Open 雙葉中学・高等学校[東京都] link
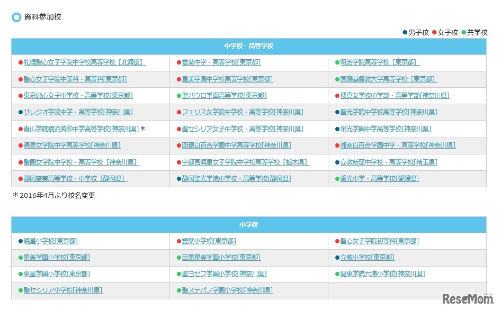Screen dimensions: 501x311 (x=221, y=62)
